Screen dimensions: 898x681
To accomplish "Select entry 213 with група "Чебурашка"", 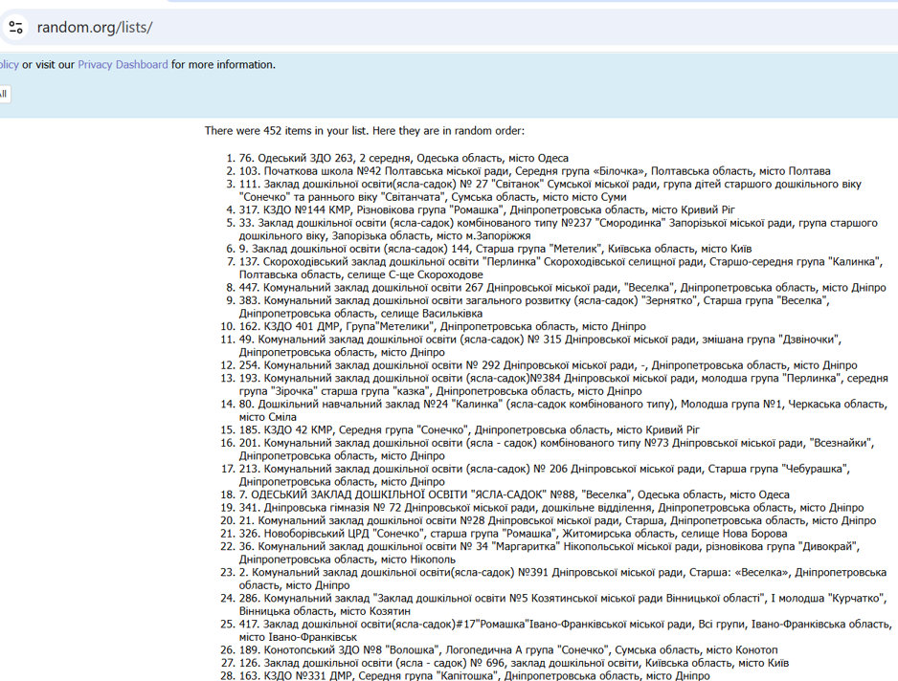I will click(x=545, y=475).
